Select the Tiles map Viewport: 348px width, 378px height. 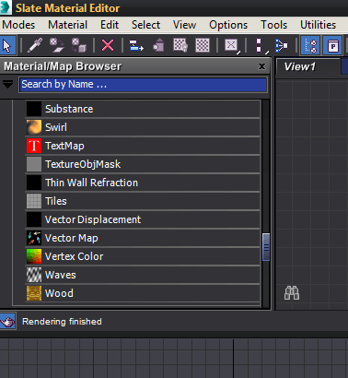point(143,201)
